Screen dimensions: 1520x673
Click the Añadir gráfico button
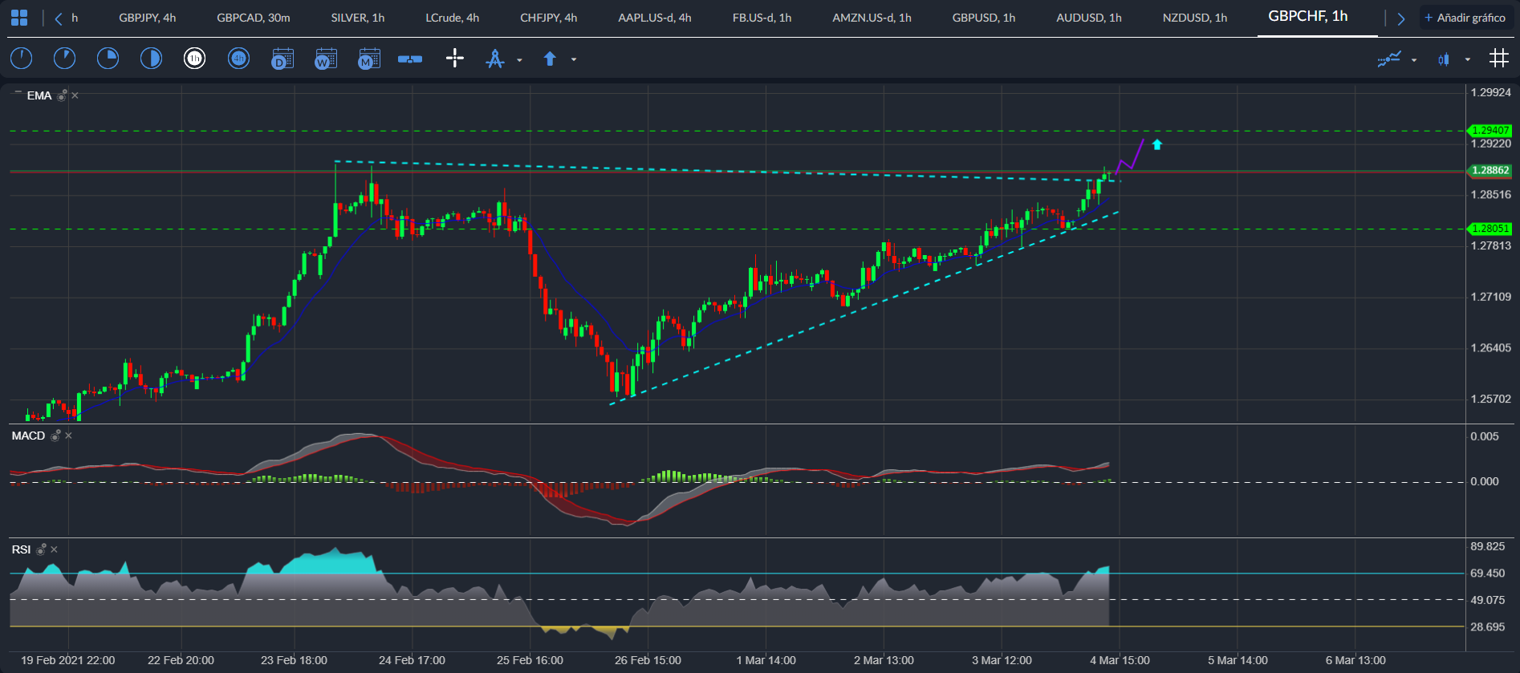pyautogui.click(x=1465, y=18)
